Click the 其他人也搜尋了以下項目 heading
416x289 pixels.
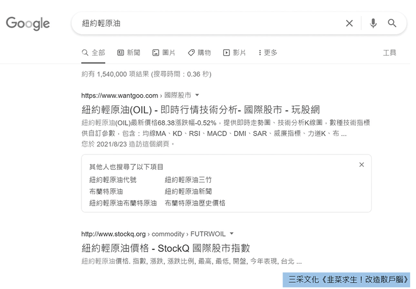point(126,167)
